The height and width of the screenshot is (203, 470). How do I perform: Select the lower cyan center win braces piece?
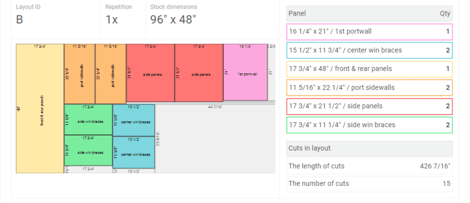click(134, 152)
